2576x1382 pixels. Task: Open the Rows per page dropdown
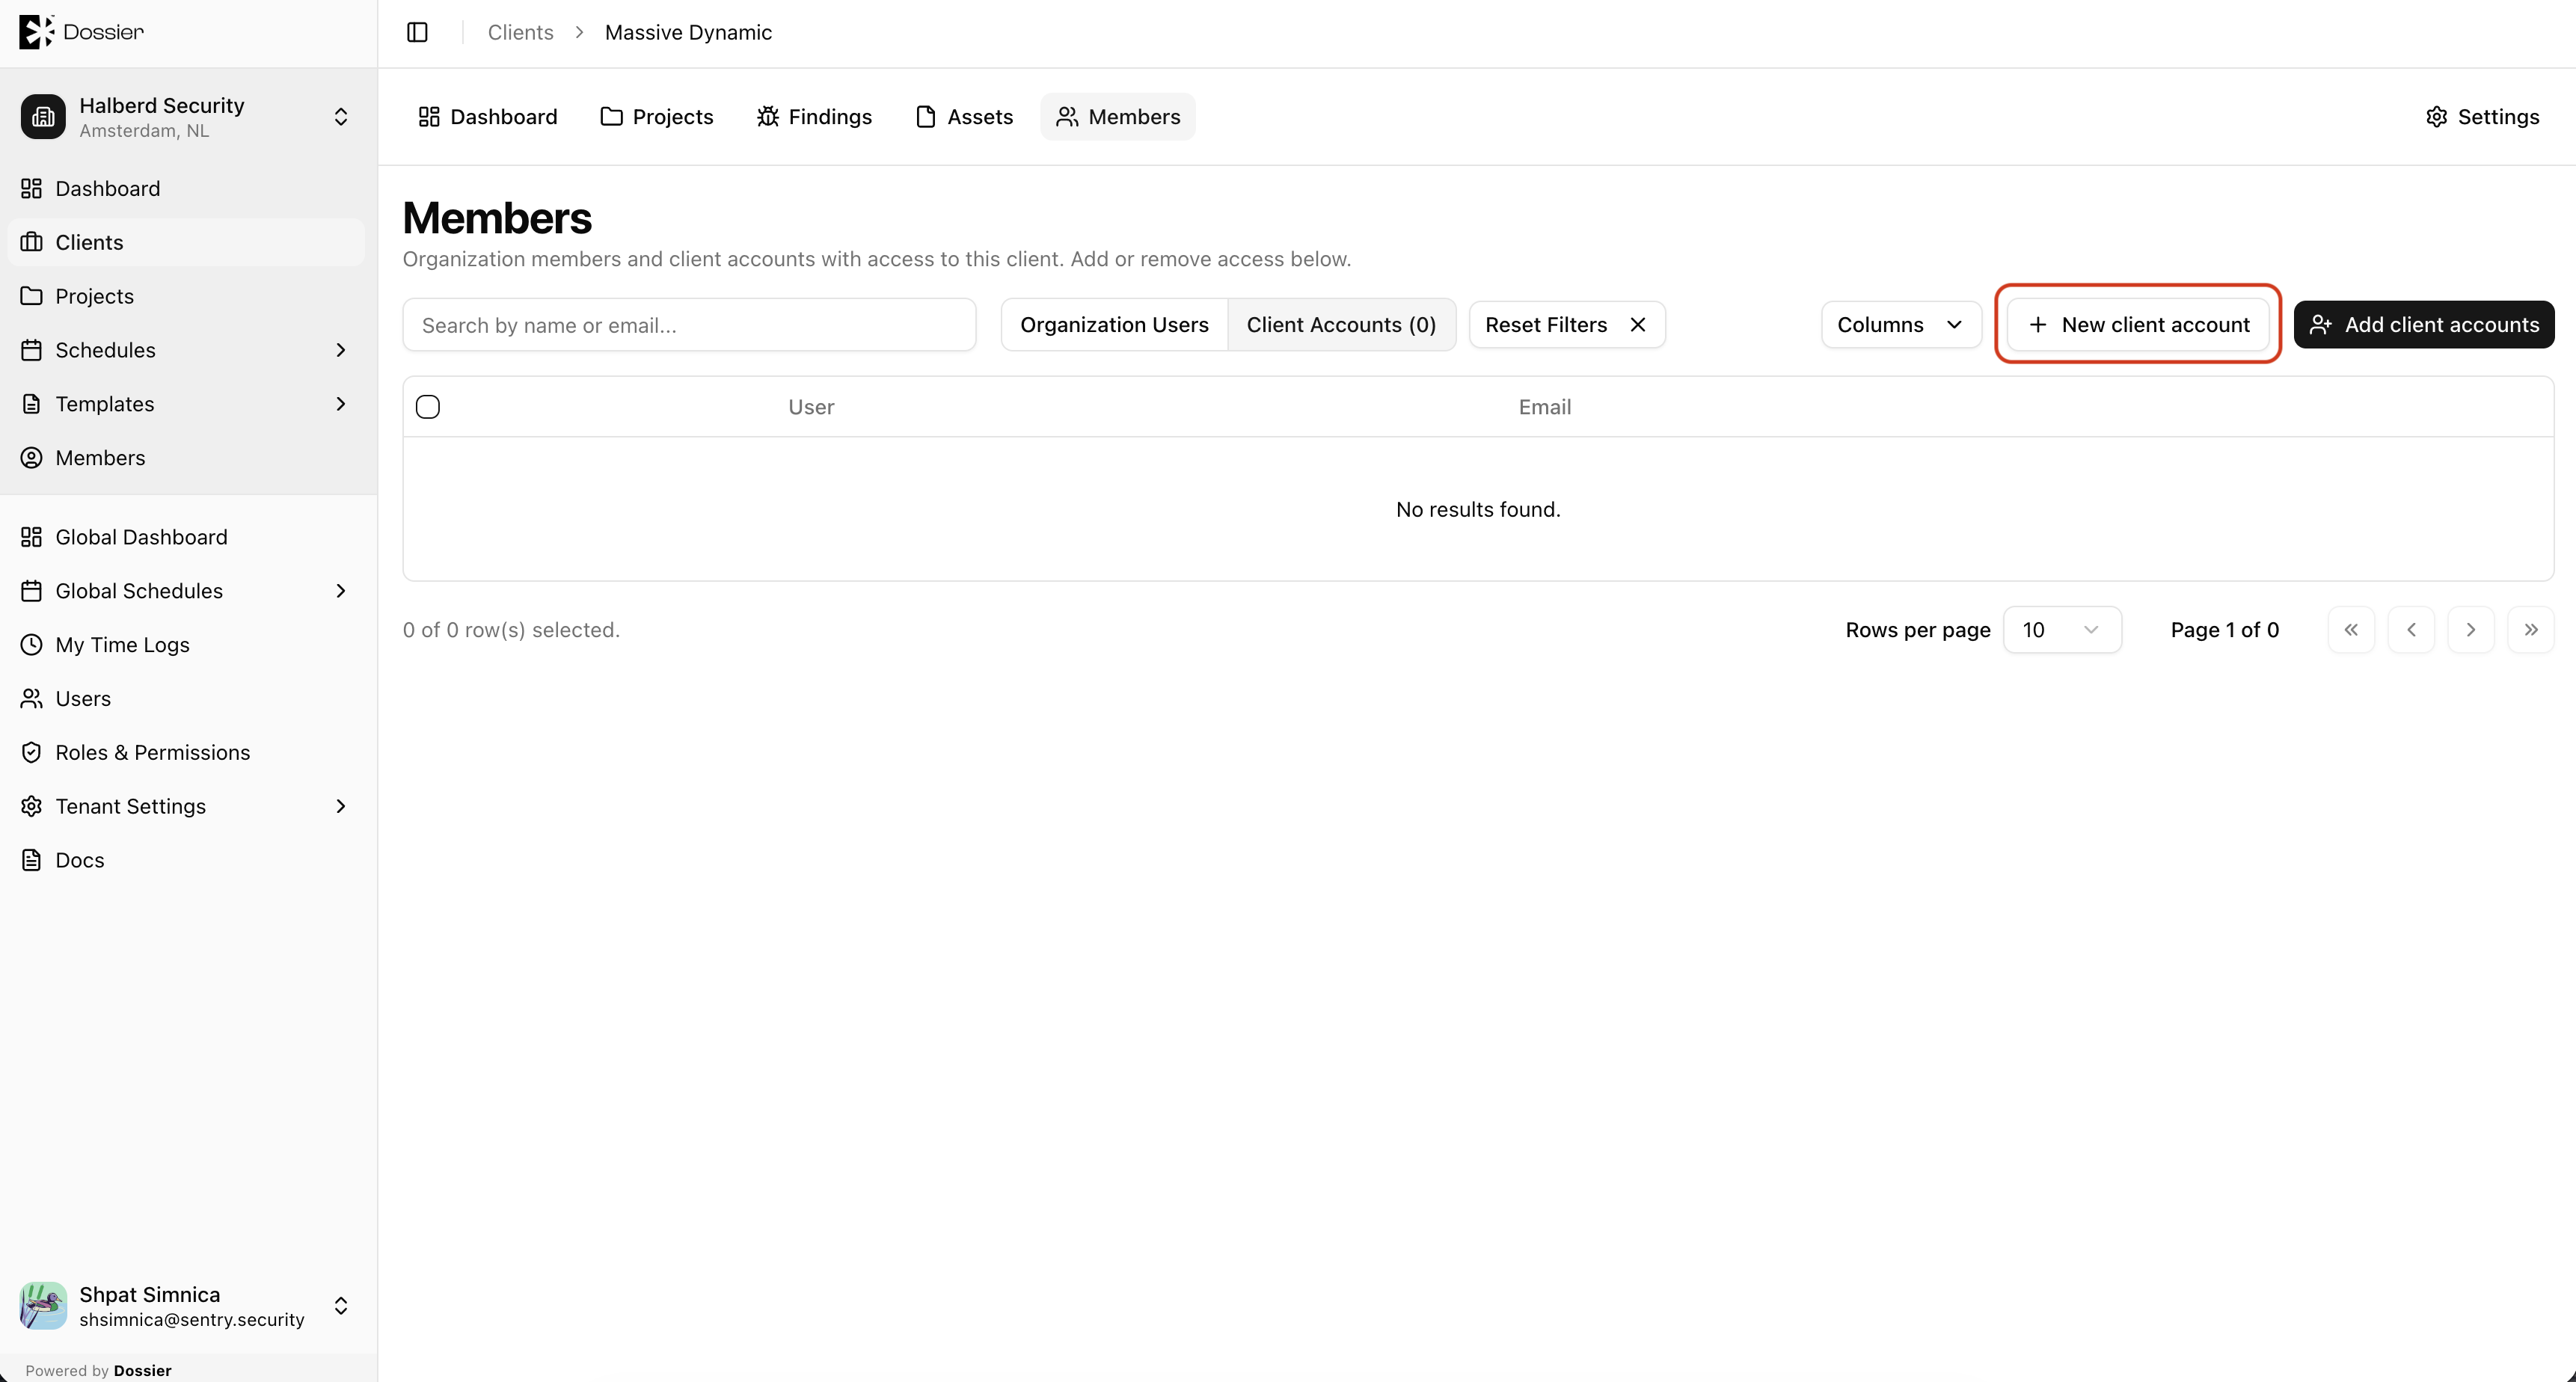[2062, 630]
